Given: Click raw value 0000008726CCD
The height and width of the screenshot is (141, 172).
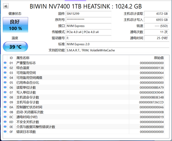Looking at the screenshot, I should click(151, 102).
